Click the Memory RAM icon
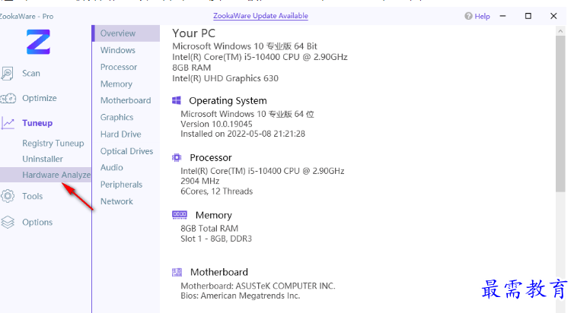Image resolution: width=574 pixels, height=313 pixels. pos(180,215)
